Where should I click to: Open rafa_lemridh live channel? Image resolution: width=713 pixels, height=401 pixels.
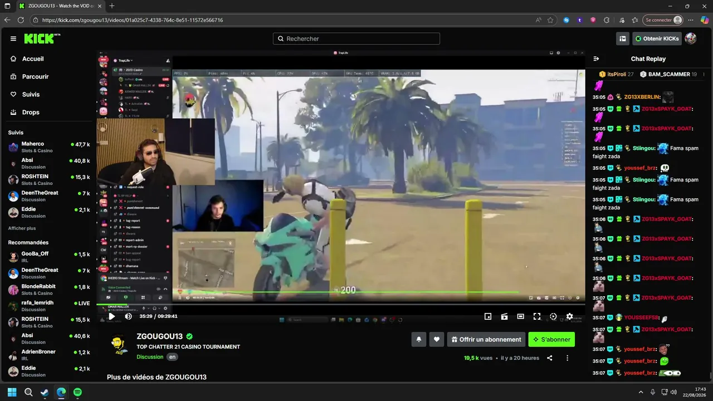[49, 306]
